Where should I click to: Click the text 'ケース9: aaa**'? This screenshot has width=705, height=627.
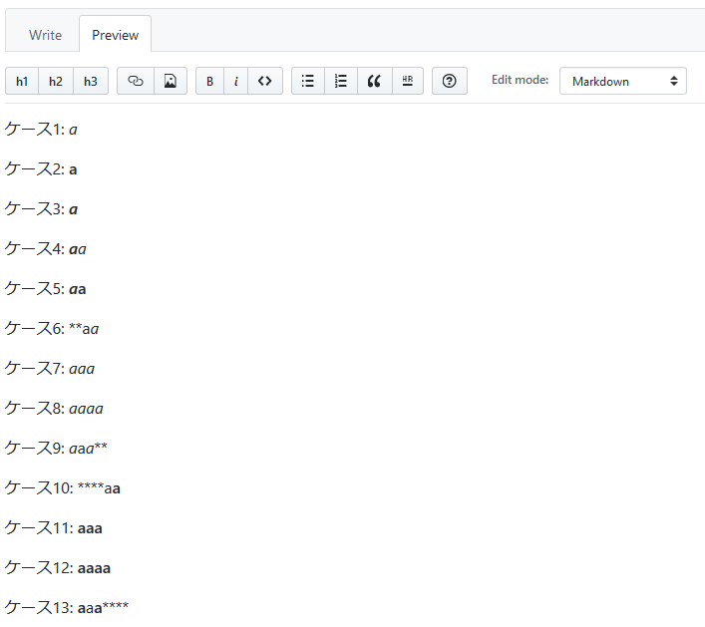56,449
